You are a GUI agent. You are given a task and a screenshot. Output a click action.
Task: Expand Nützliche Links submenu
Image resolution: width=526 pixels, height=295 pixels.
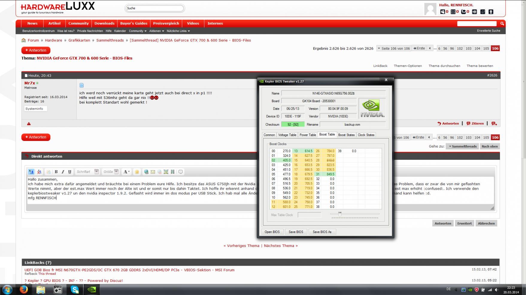click(178, 31)
